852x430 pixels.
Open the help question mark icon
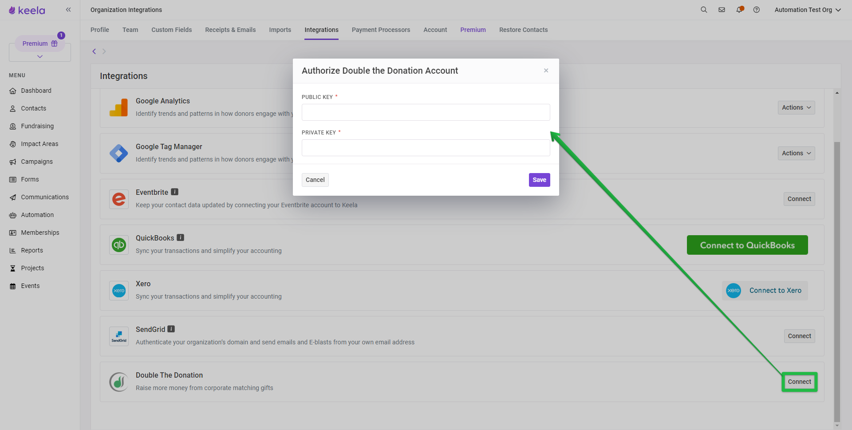click(757, 10)
